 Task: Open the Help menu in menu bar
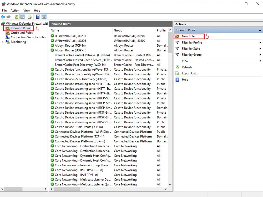tap(37, 10)
